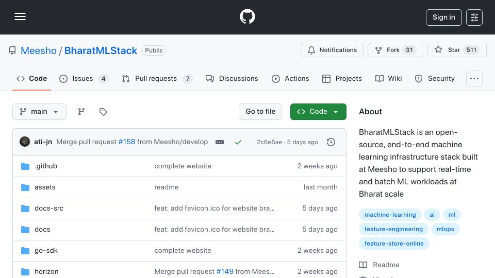495x278 pixels.
Task: Click the Notifications bell button
Action: click(332, 50)
